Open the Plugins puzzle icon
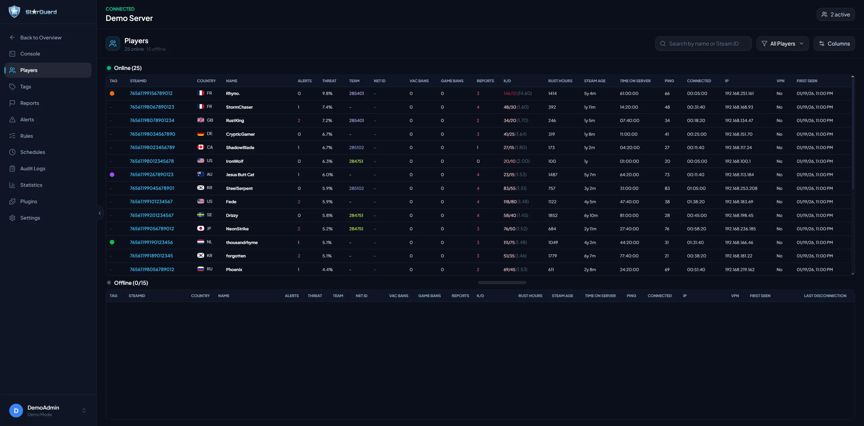 pyautogui.click(x=12, y=202)
